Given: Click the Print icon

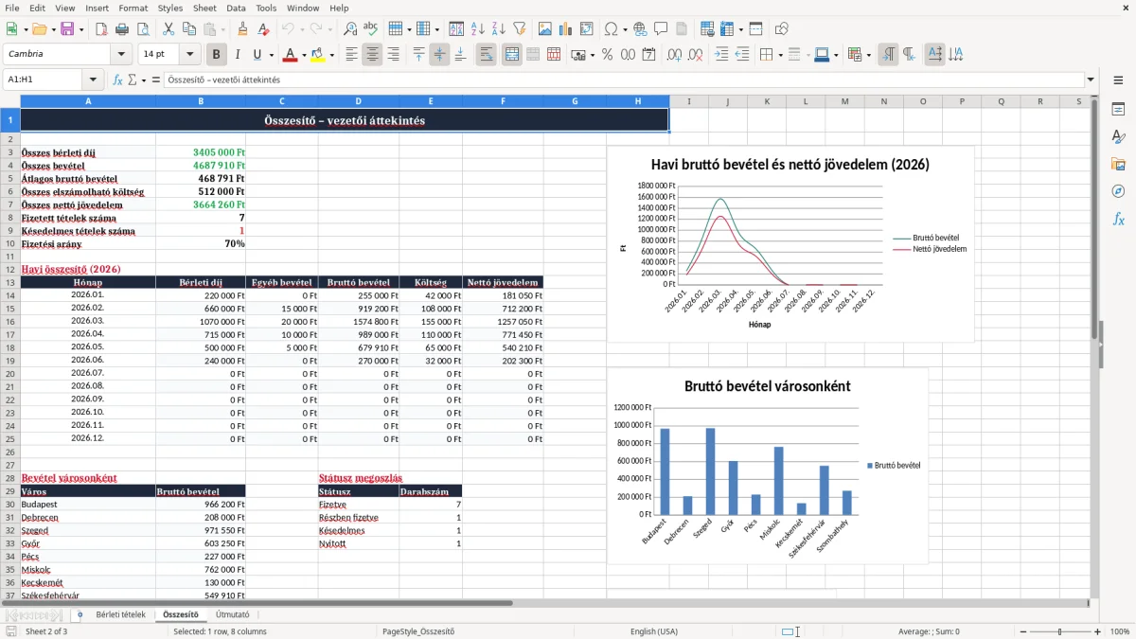Looking at the screenshot, I should 123,29.
